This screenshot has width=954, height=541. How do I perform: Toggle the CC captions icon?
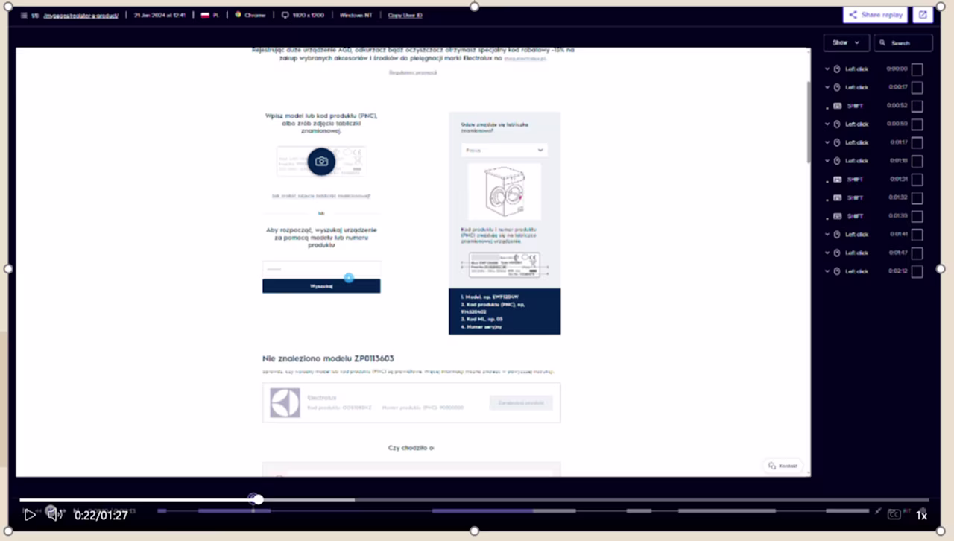pyautogui.click(x=894, y=514)
